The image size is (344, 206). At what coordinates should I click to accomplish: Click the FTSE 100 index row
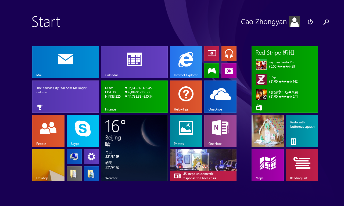click(x=128, y=92)
